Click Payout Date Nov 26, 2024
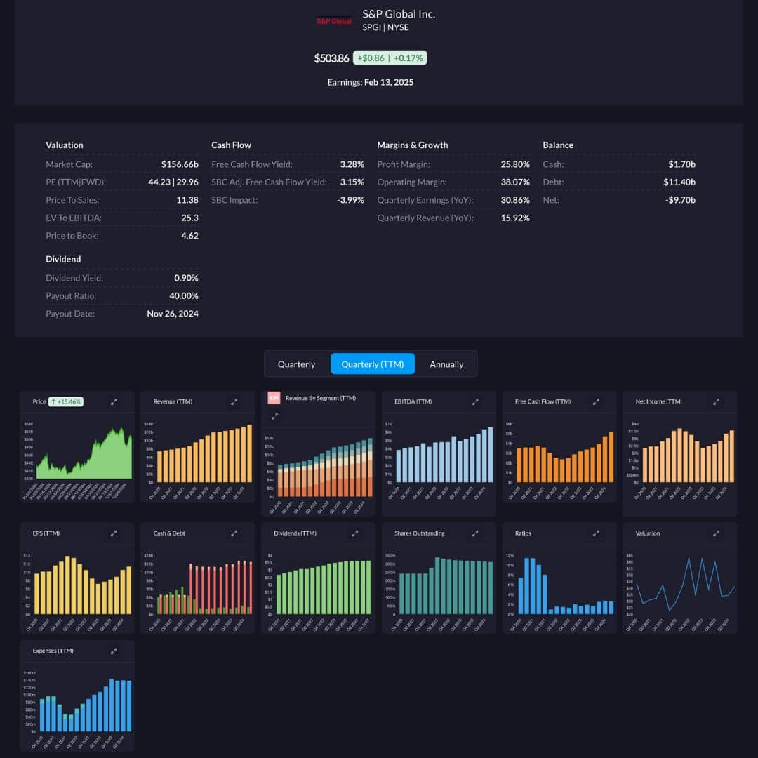Screen dimensions: 758x758 [173, 314]
